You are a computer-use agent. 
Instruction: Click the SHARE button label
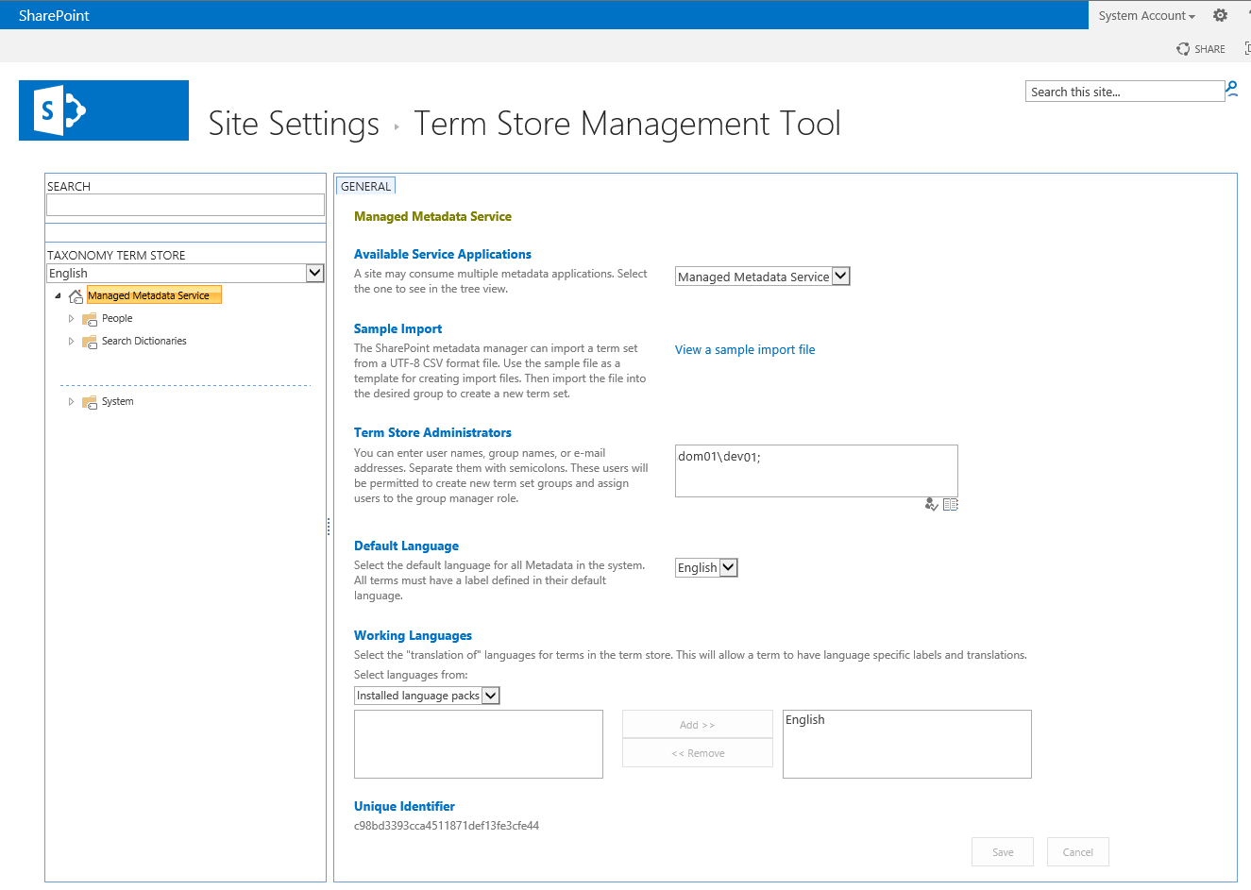click(x=1209, y=49)
